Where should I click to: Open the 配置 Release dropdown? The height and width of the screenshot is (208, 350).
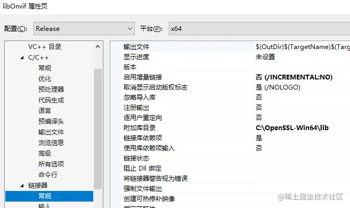tap(84, 29)
